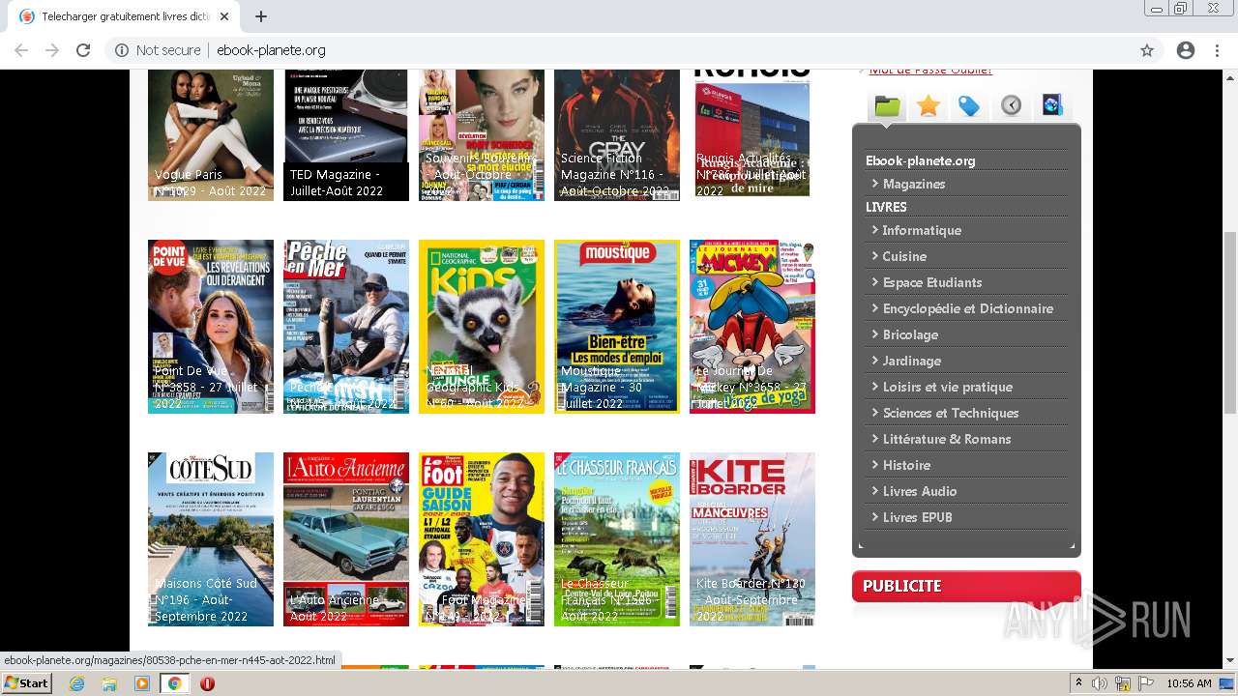Click the volume icon in system tray
The width and height of the screenshot is (1238, 696).
pos(1100,683)
